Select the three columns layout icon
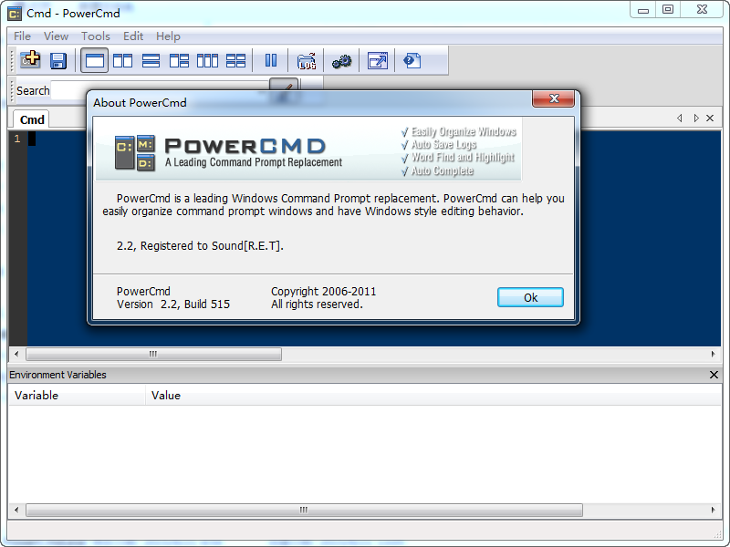 pyautogui.click(x=208, y=60)
